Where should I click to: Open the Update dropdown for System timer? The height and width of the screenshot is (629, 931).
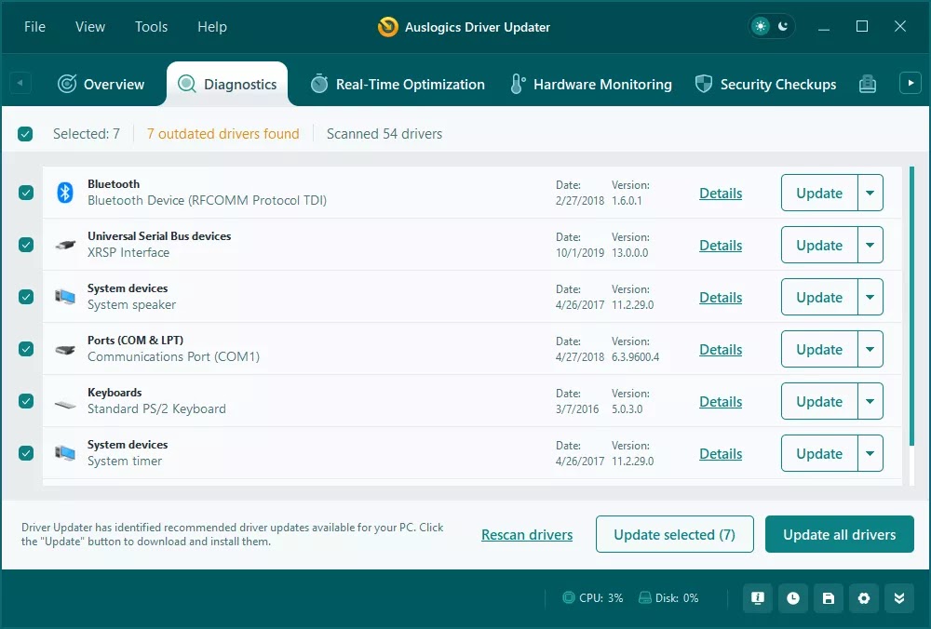[x=870, y=453]
